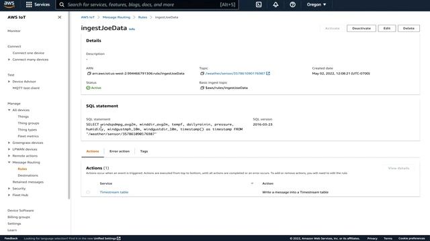The image size is (430, 241).
Task: Copy the weather sensor topic
Action: [202, 74]
